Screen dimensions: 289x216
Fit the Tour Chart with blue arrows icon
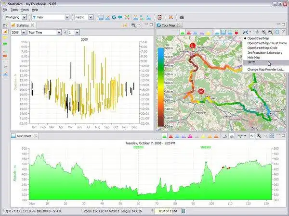pos(272,136)
